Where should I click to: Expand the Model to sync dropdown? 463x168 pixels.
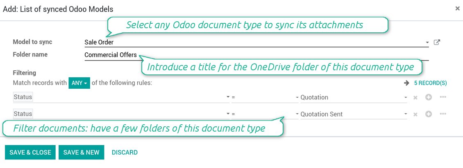(427, 43)
